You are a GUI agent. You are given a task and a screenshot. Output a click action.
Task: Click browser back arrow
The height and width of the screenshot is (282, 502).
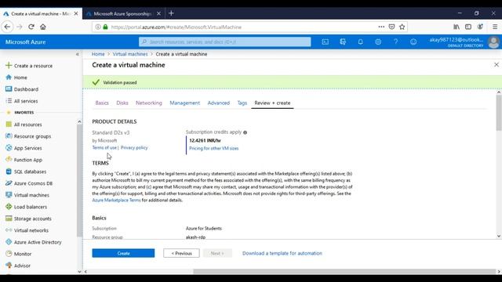point(7,27)
